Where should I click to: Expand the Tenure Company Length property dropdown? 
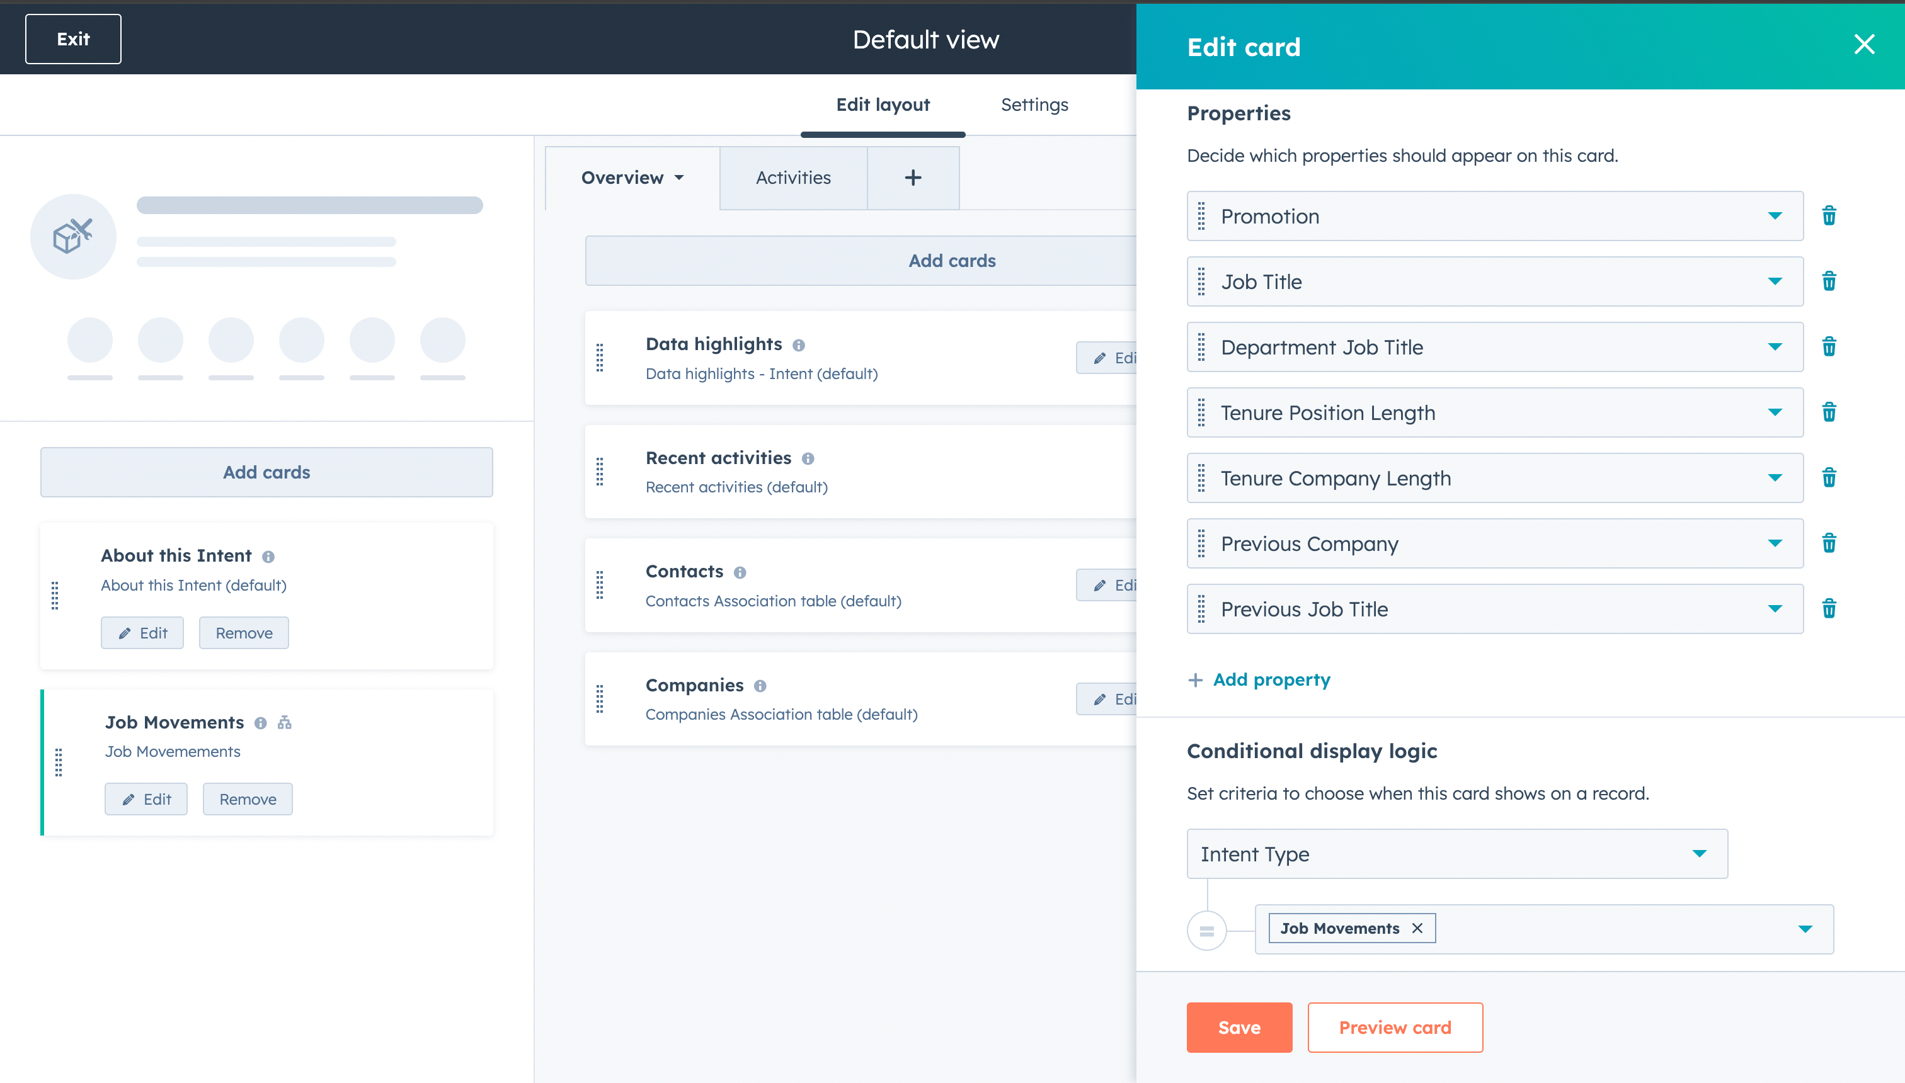pos(1775,477)
